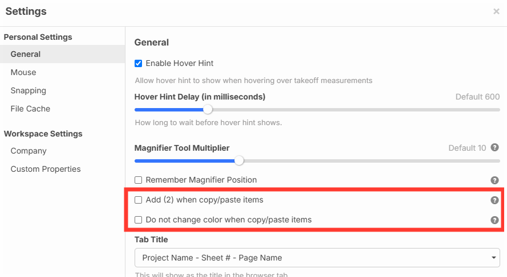Go to Snapping settings

29,90
